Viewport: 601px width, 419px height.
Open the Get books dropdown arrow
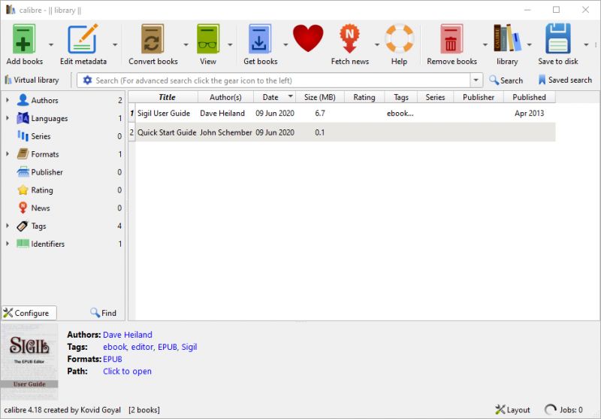(x=285, y=45)
